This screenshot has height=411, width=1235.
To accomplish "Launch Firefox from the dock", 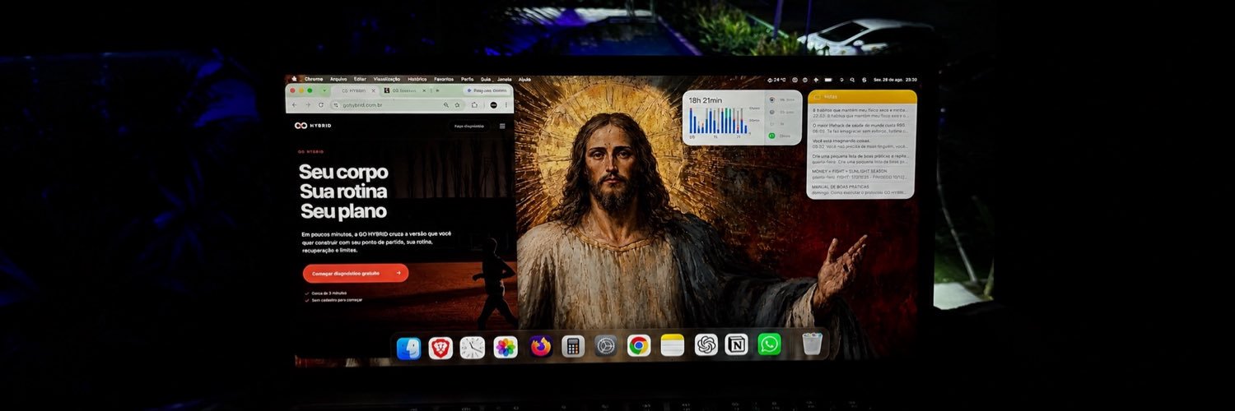I will point(540,347).
